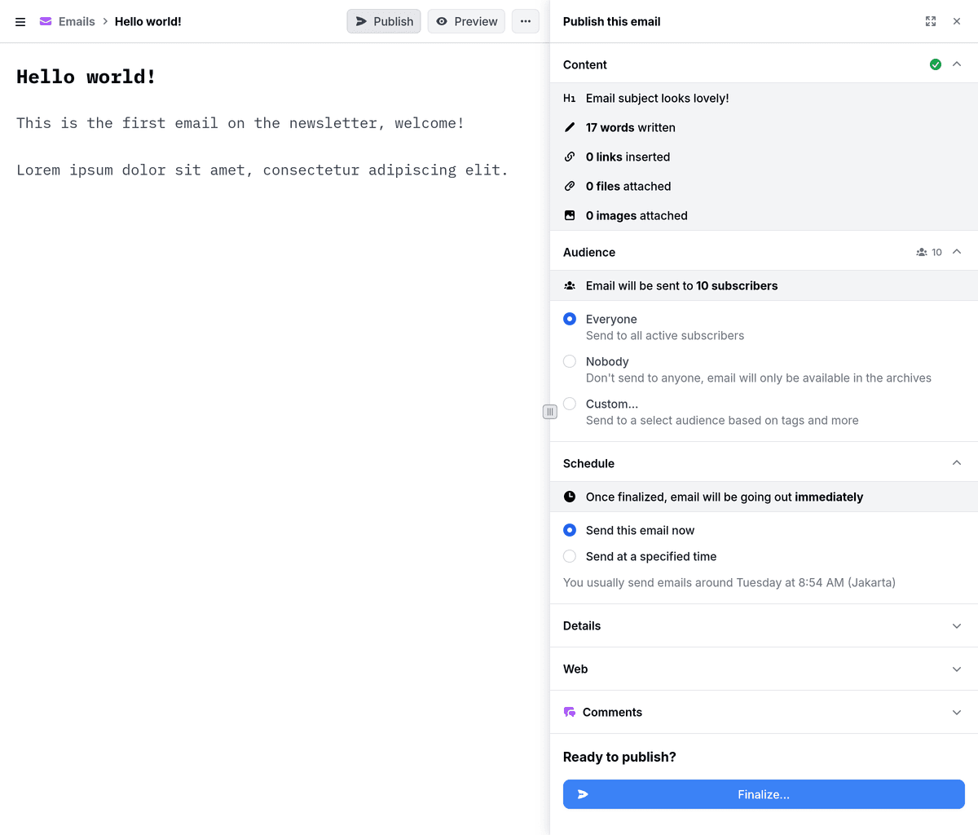
Task: Click the clock icon in Schedule section
Action: (x=569, y=497)
